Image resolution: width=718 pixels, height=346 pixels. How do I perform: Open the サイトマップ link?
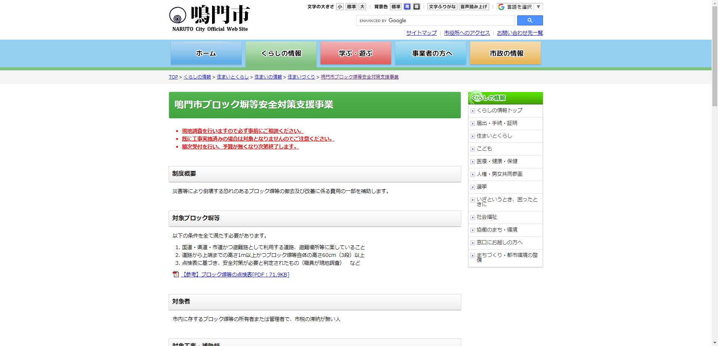click(421, 33)
